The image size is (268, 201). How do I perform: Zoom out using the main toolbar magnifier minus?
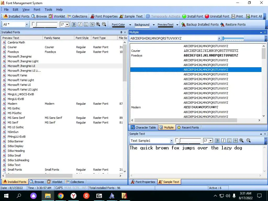[104, 24]
